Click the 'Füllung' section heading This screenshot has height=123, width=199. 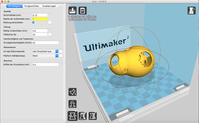click(x=7, y=27)
